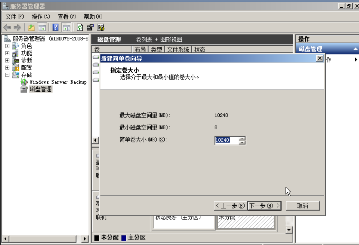Open the 查看(V) menu
The height and width of the screenshot is (245, 359).
click(x=67, y=17)
